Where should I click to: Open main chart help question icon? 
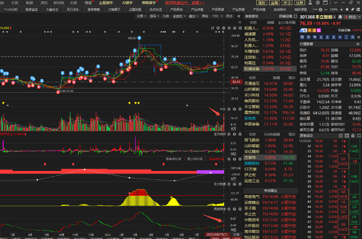[x=235, y=28]
